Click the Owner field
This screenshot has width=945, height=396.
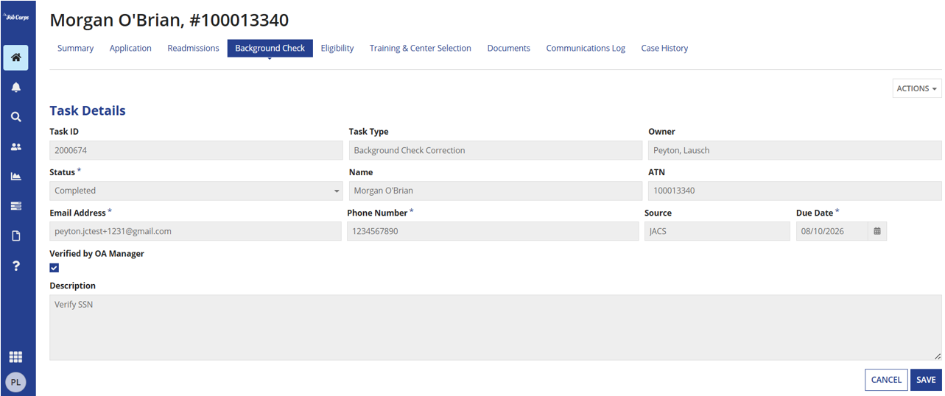click(795, 150)
